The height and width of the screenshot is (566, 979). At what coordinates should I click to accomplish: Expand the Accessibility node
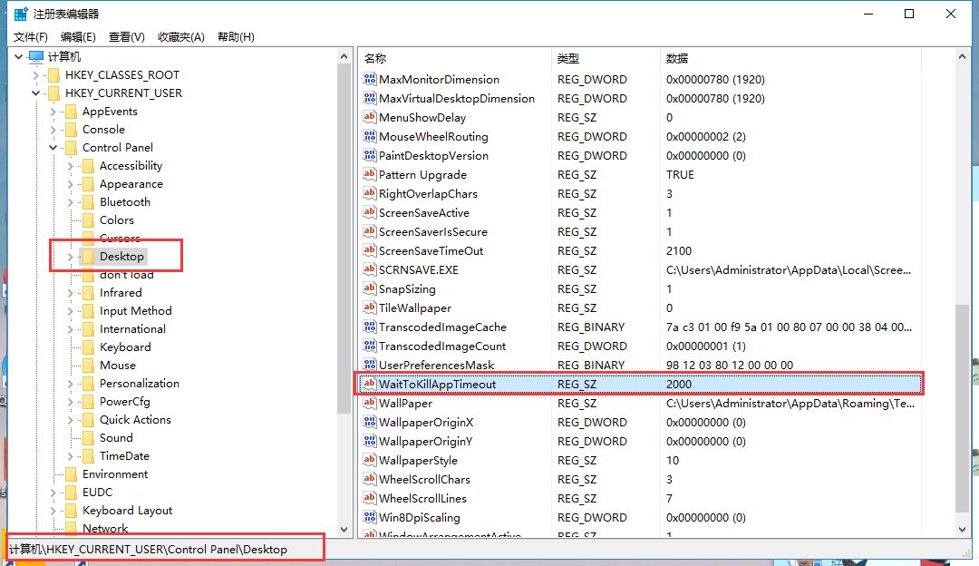pos(71,166)
